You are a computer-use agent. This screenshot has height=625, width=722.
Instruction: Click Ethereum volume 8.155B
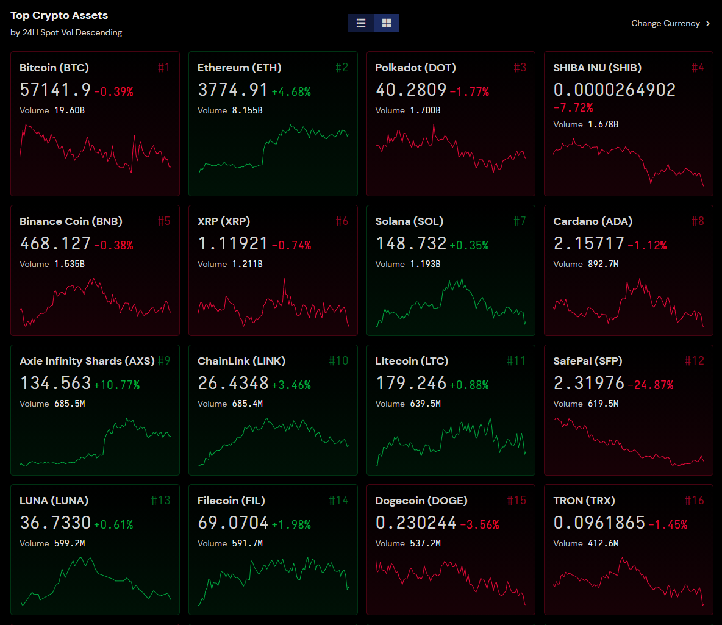pos(247,110)
